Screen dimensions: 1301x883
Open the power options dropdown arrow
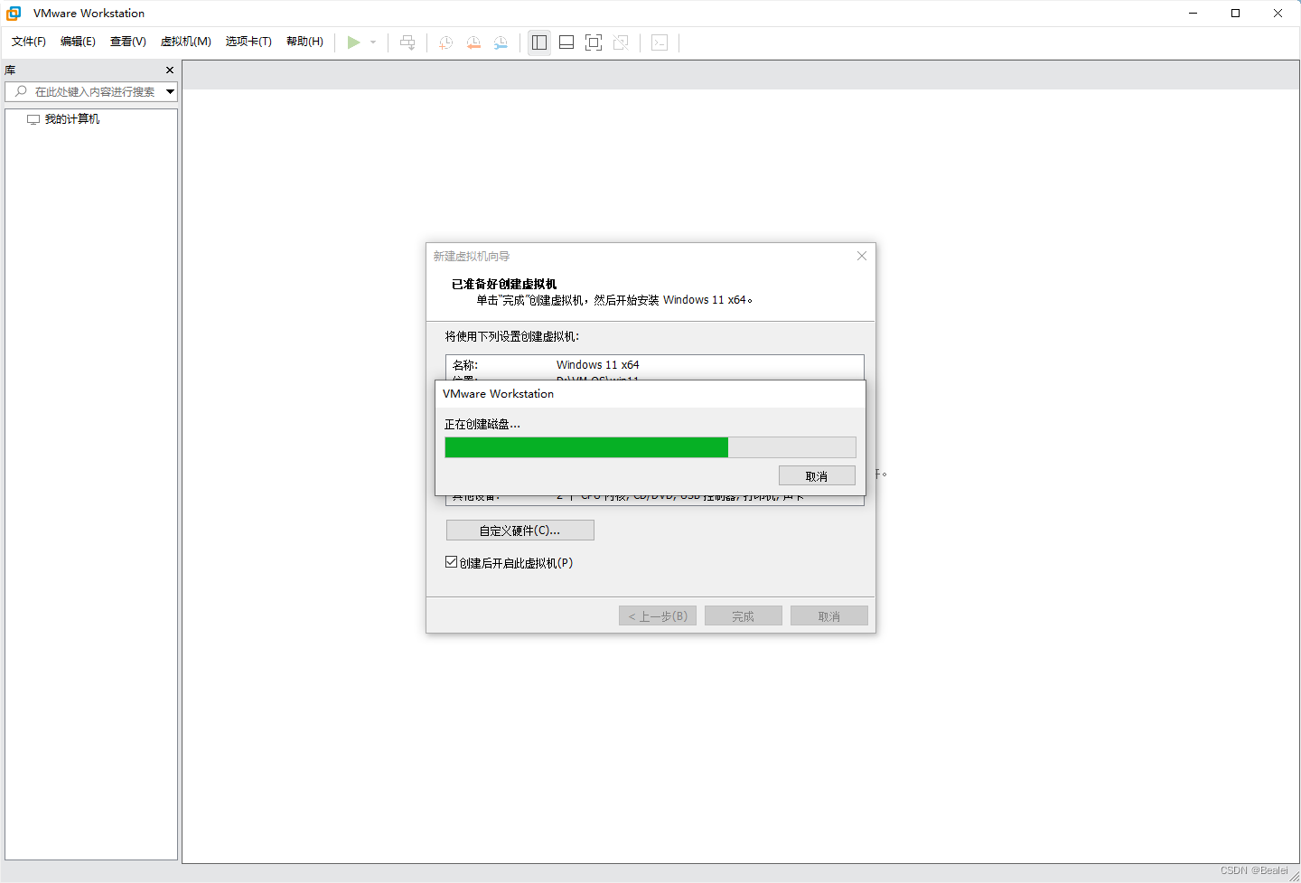coord(373,42)
